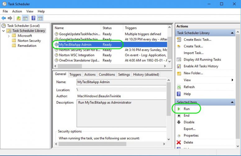This screenshot has width=241, height=156.
Task: Toggle the Action pane toolbar icon
Action: click(40, 18)
